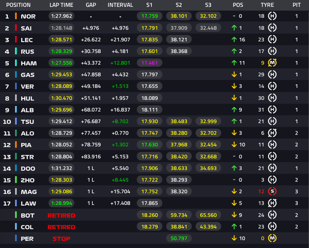Click interval value +17.408
Screen dimensions: 309x248
click(x=120, y=203)
